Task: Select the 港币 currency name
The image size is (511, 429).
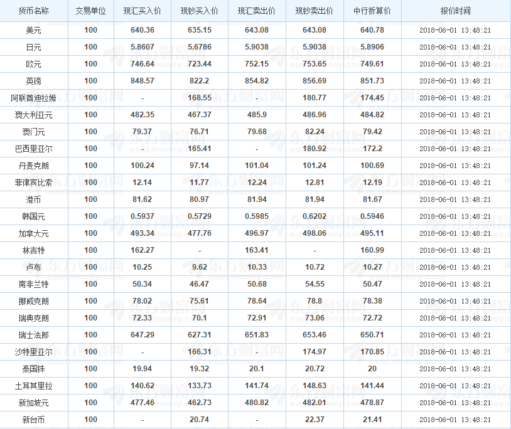Action: (33, 199)
